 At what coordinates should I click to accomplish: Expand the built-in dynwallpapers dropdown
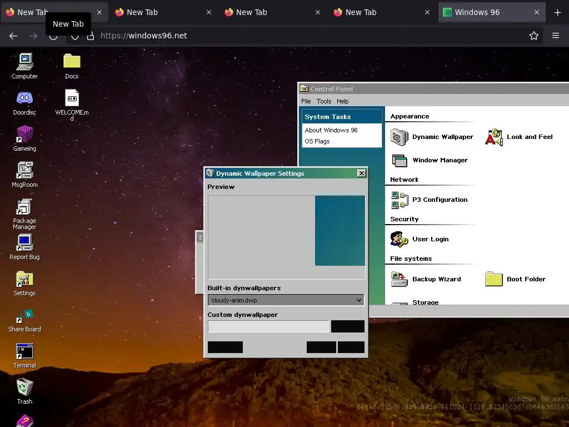point(286,300)
